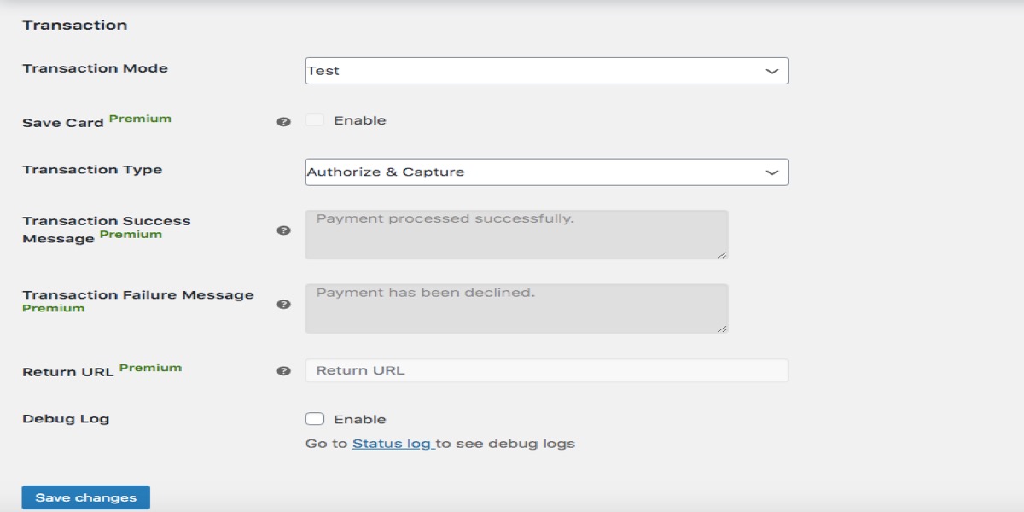Click Save changes button
The height and width of the screenshot is (512, 1024).
click(86, 497)
